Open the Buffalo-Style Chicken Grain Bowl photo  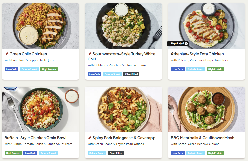[x=40, y=109]
